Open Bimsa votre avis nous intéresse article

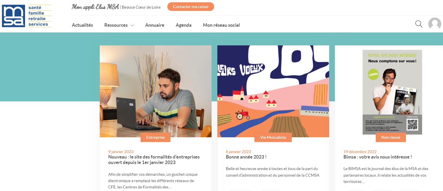click(x=378, y=157)
